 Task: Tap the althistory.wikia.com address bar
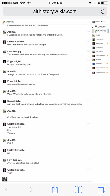pos(55,12)
